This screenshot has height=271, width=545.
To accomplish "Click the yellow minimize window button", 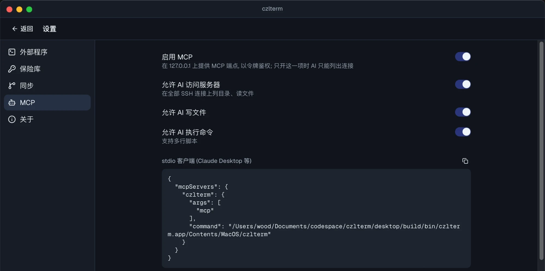I will 19,10.
